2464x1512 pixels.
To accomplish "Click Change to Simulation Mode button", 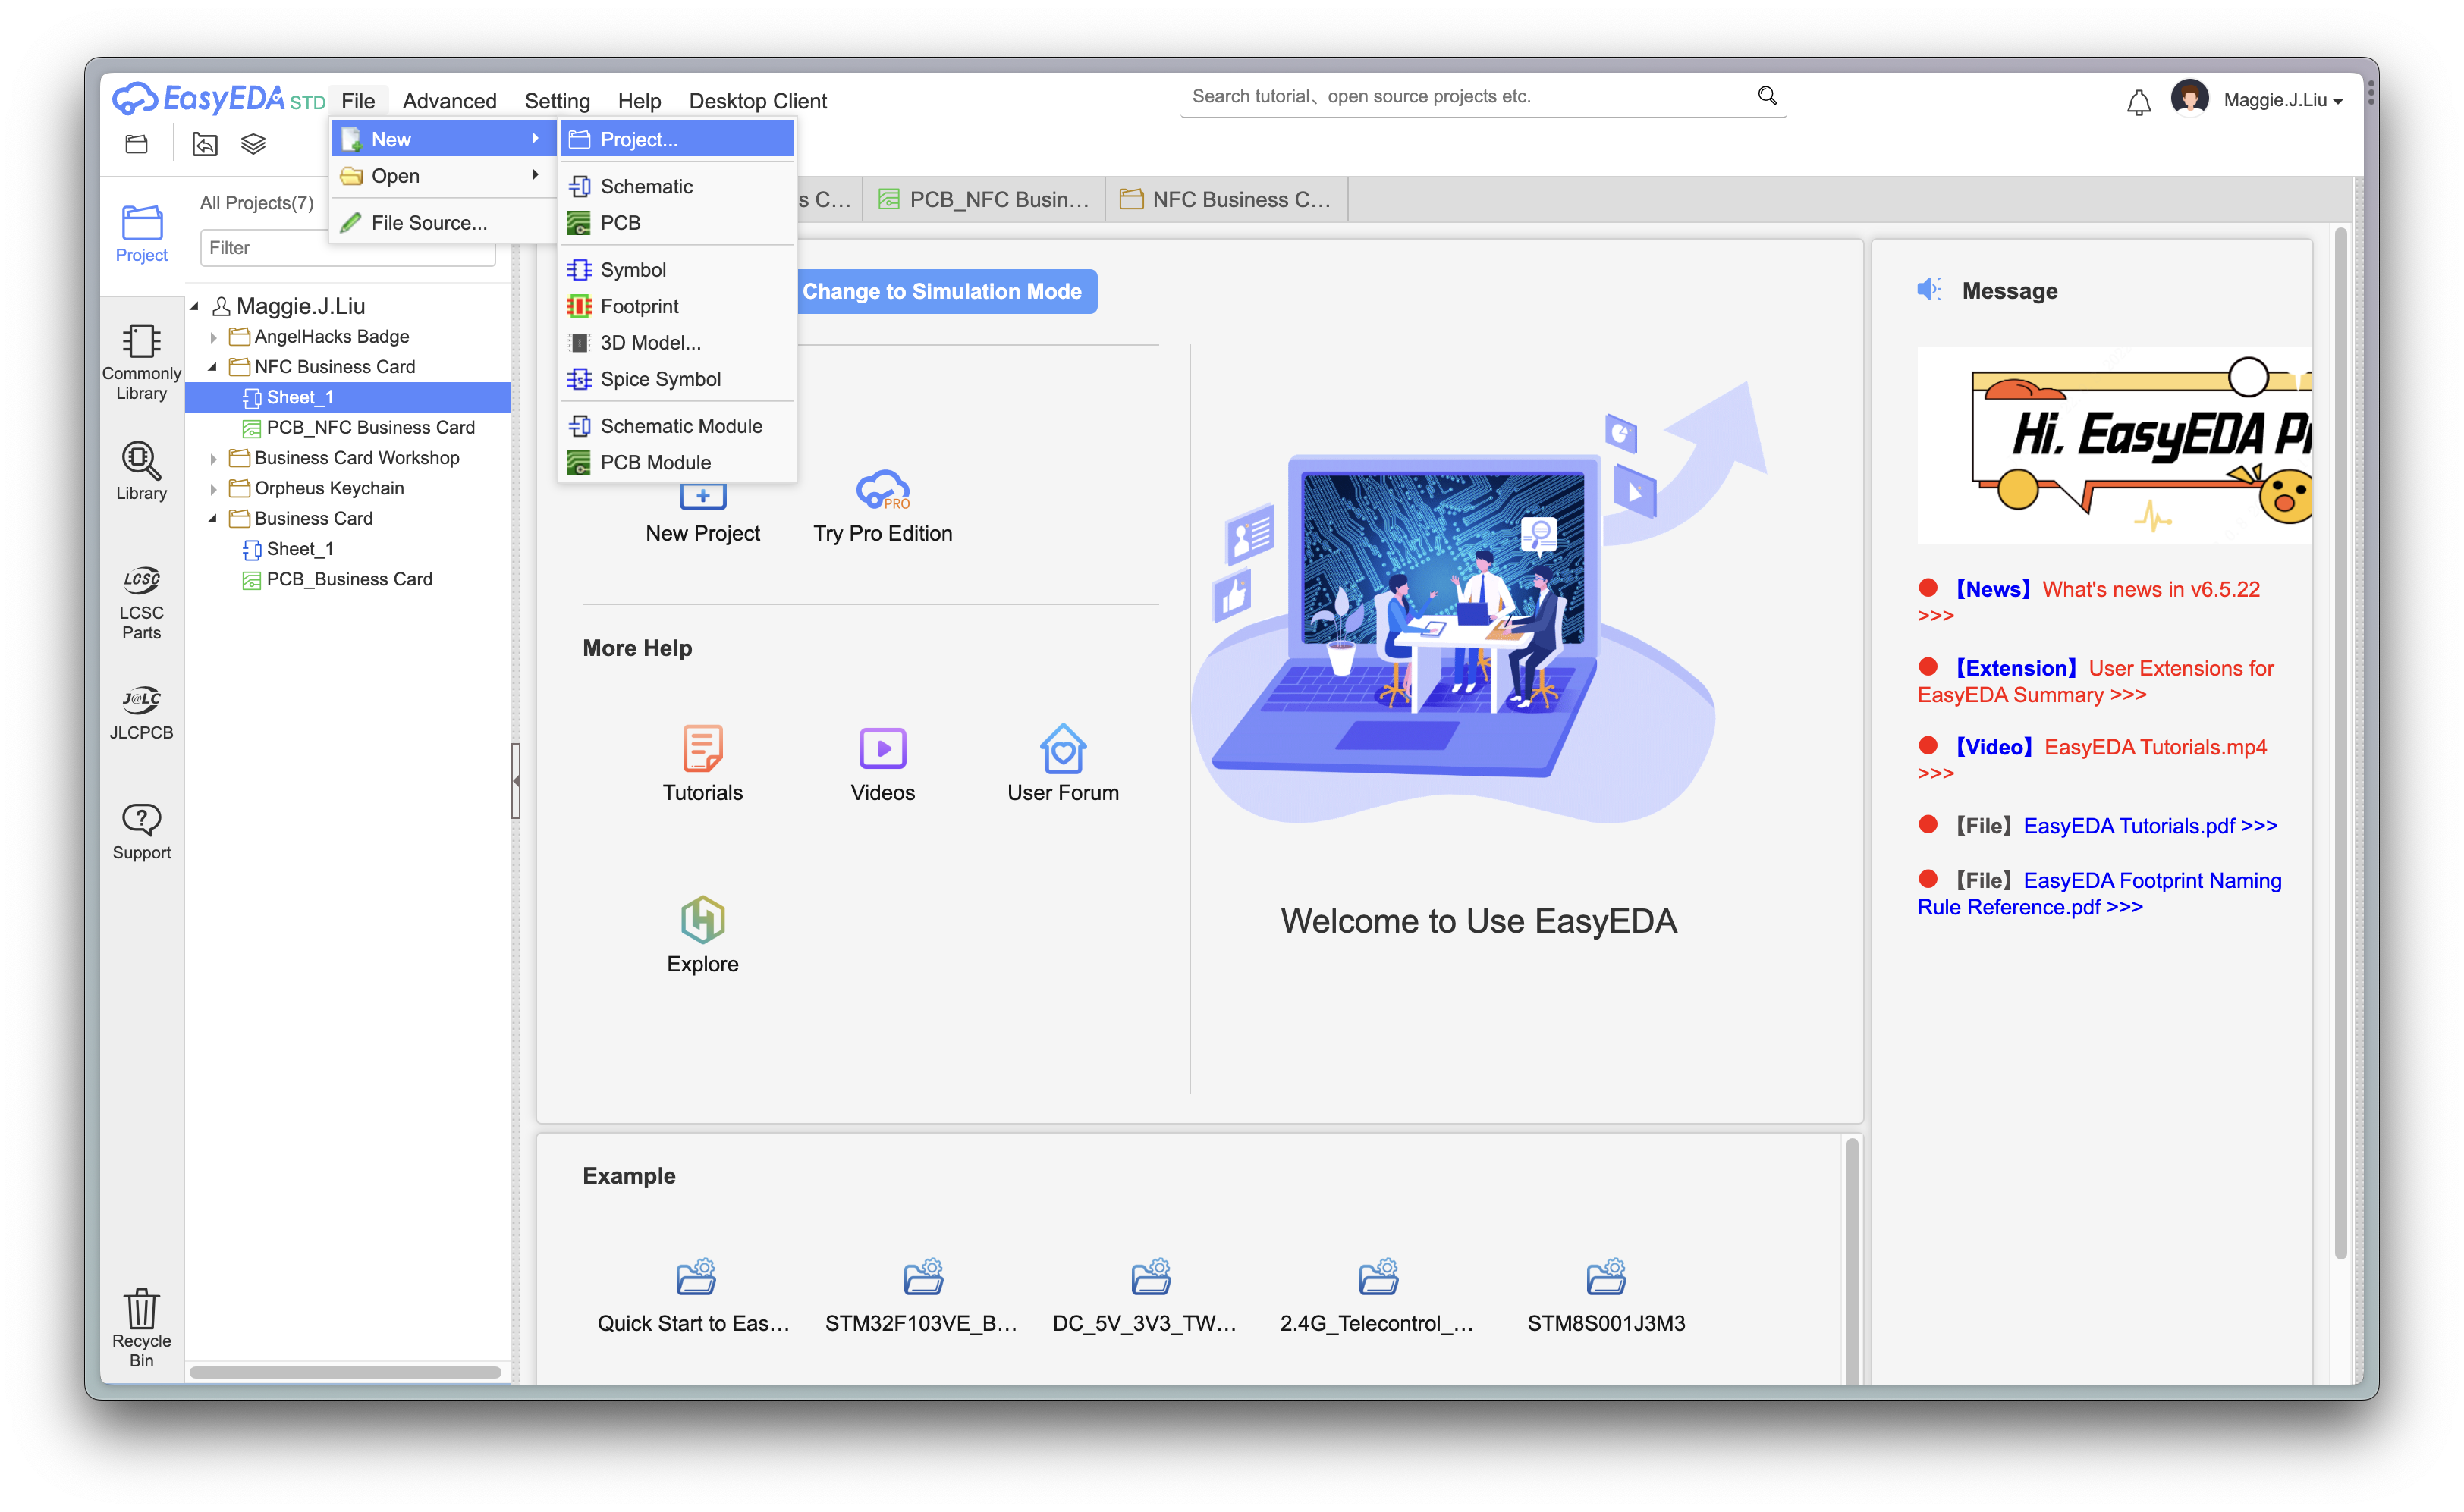I will click(942, 291).
